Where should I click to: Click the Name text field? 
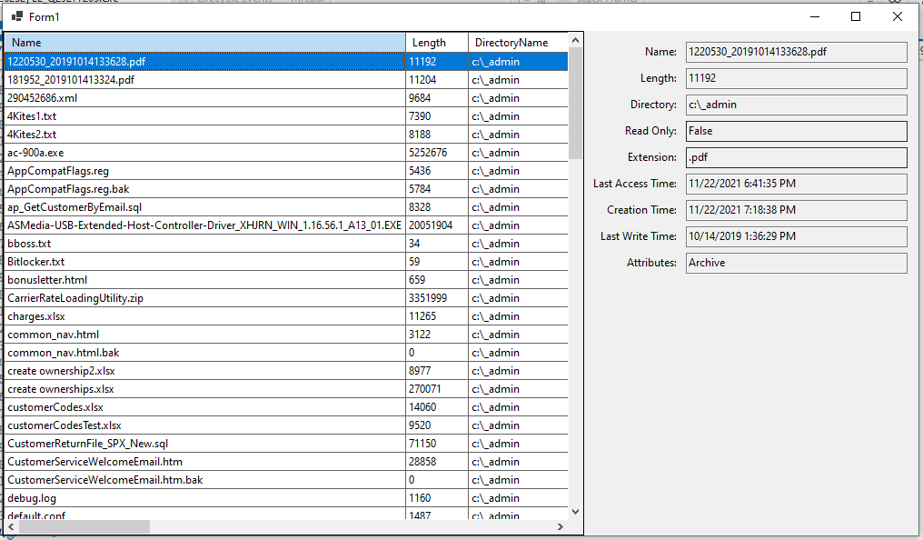797,52
